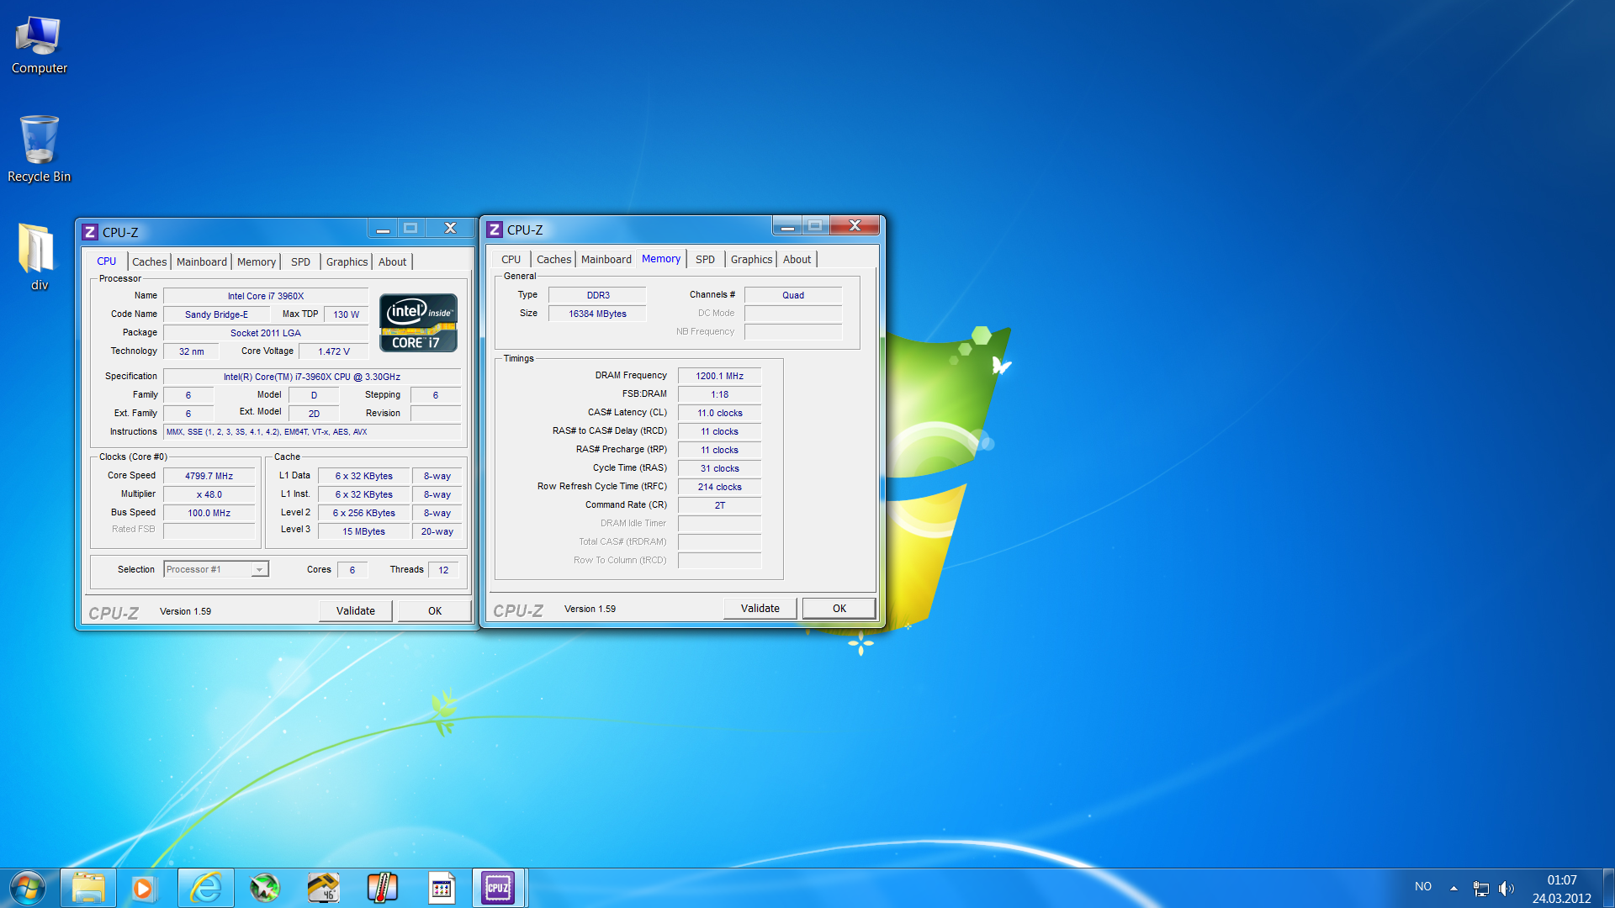Image resolution: width=1615 pixels, height=908 pixels.
Task: Click Validate in left CPU-Z window
Action: 356,611
